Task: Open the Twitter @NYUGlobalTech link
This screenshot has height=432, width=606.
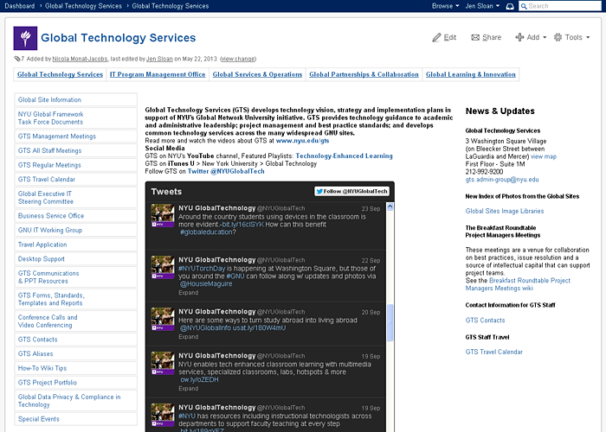Action: [x=226, y=171]
